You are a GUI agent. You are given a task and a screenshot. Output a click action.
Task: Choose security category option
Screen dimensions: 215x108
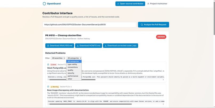(74, 73)
